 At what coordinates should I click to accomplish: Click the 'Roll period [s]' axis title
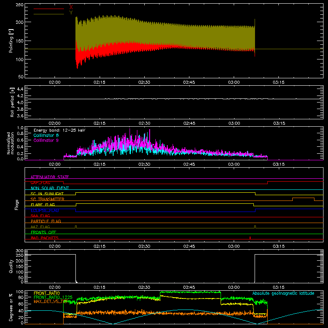click(12, 102)
